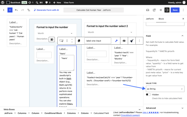Screen dimensions: 187x117
Task: Move the block up with the arrow
Action: pos(72,39)
